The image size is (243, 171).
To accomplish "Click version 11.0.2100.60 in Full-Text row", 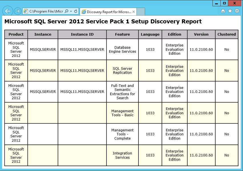I will (x=201, y=92).
